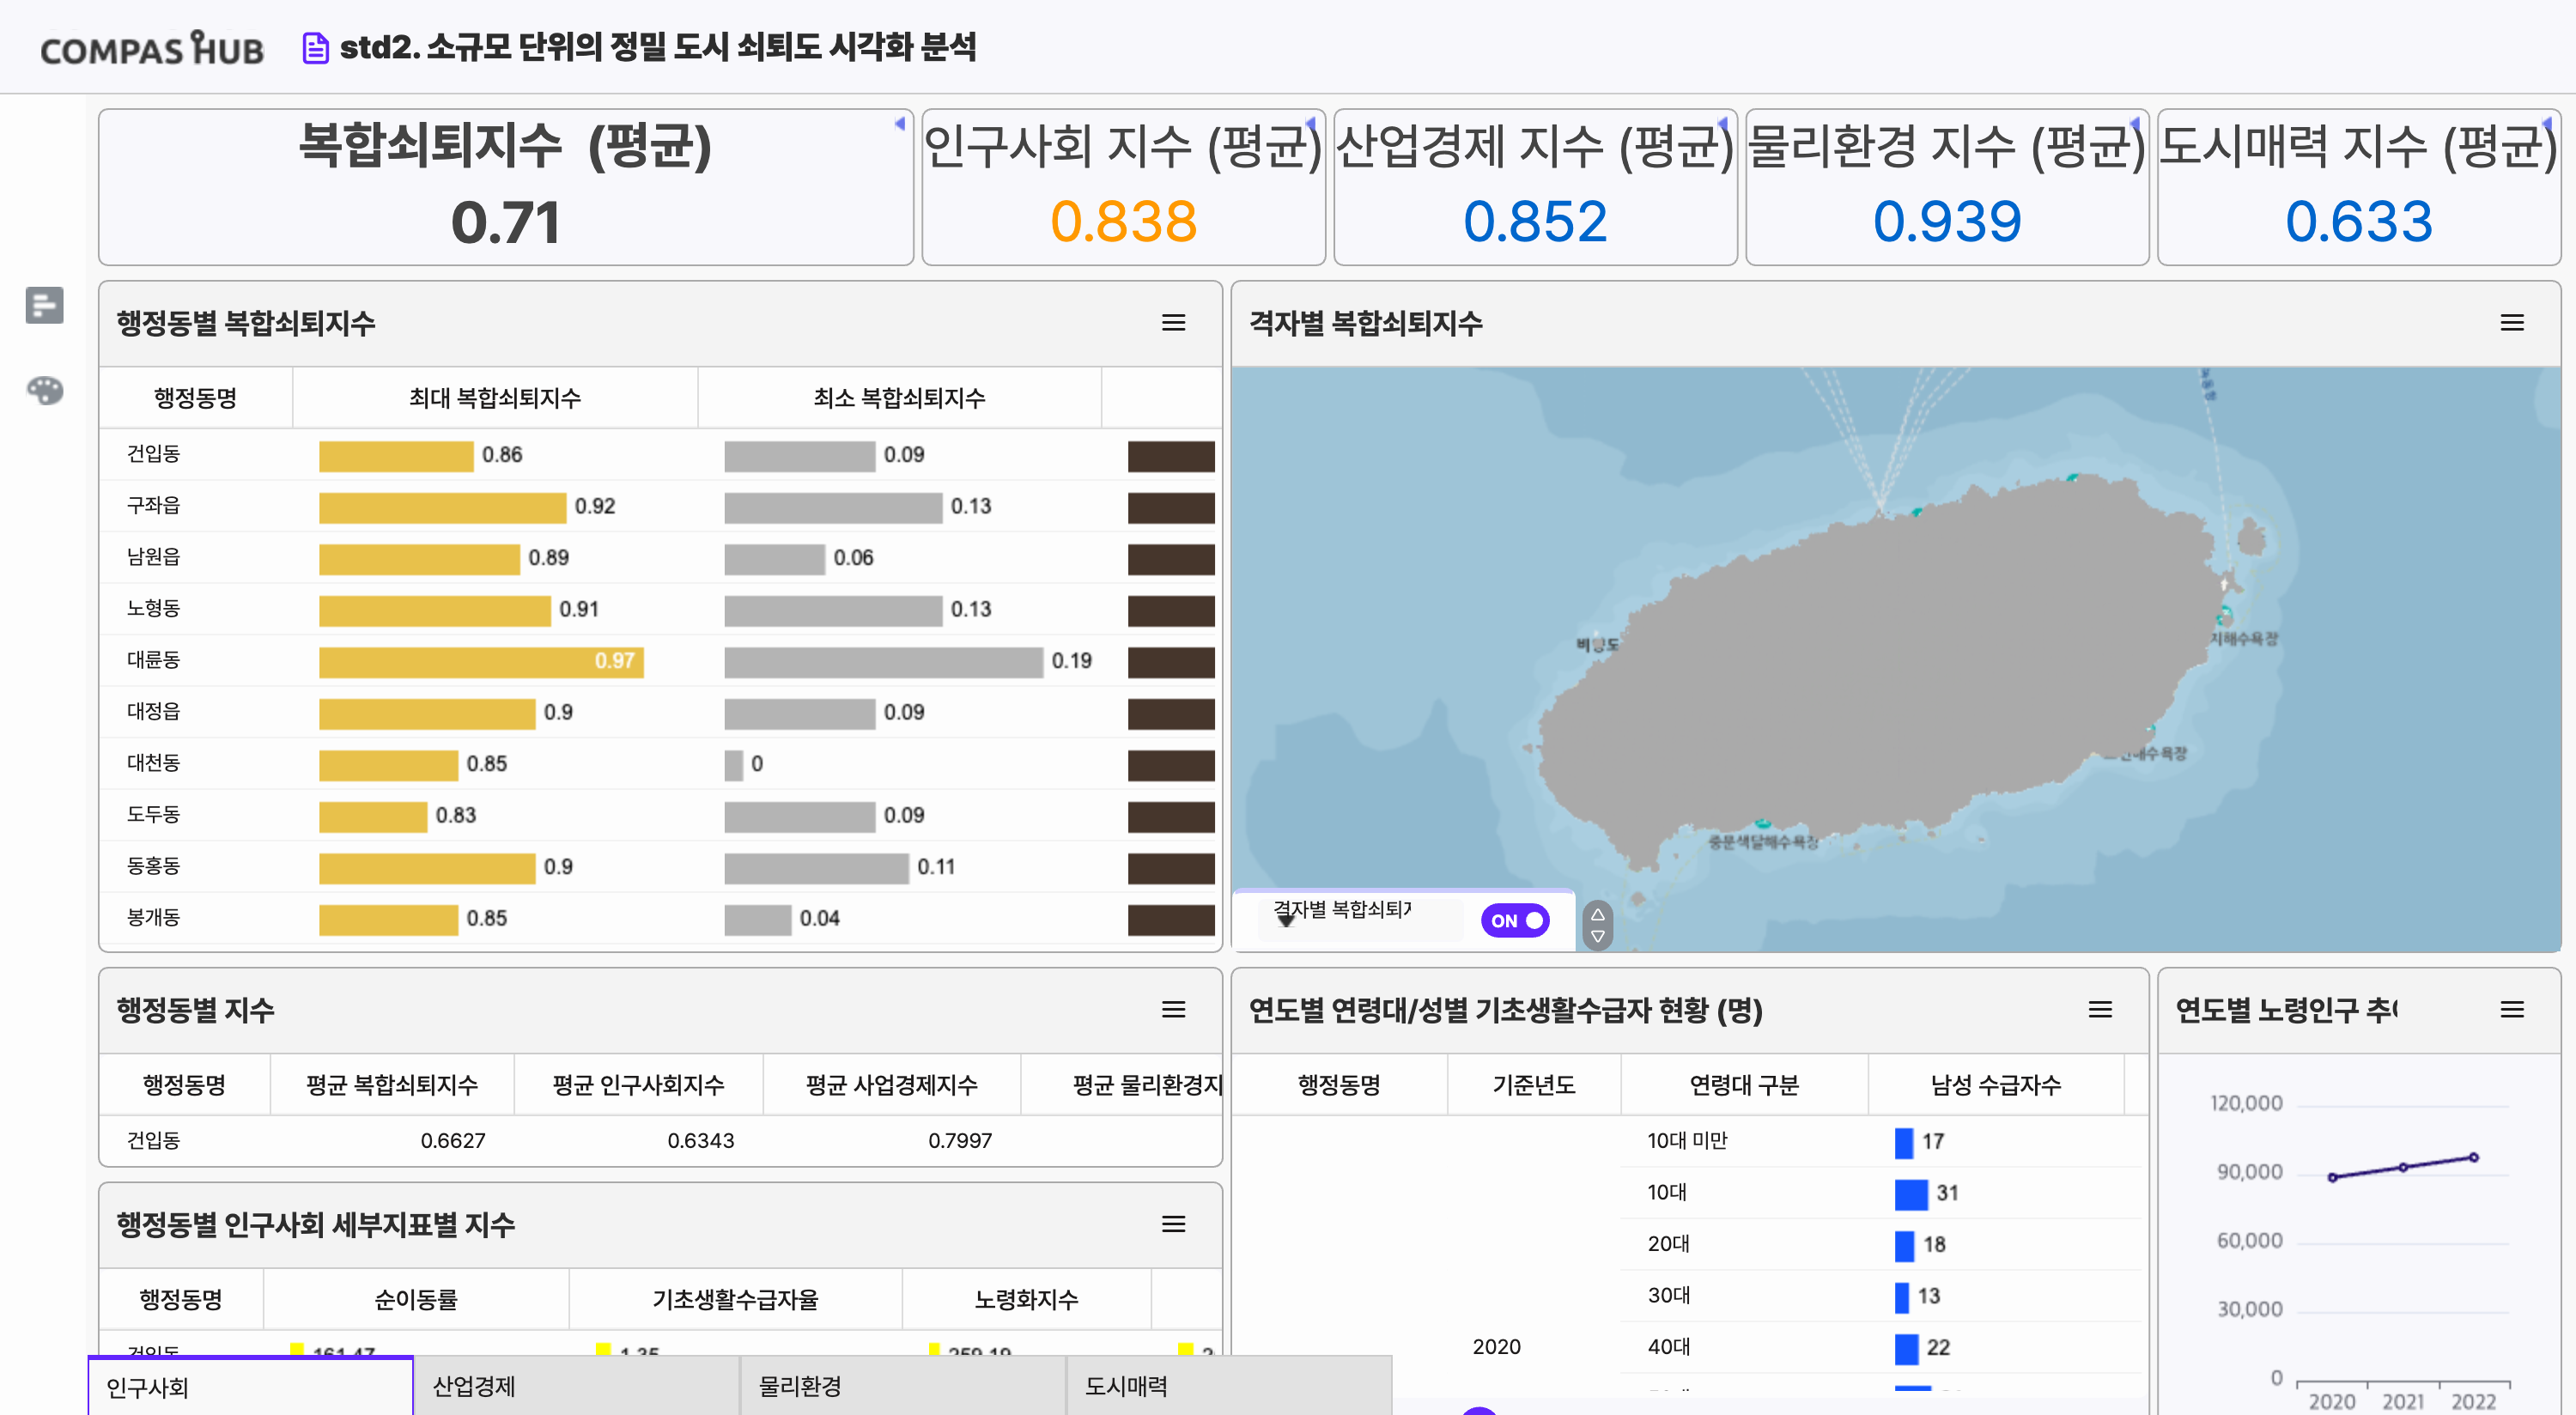Click the 0.838 인구사회 지수 value
This screenshot has height=1415, width=2576.
point(1123,221)
